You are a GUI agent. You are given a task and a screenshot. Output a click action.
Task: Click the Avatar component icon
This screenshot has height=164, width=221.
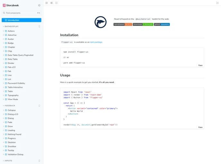pos(6,39)
